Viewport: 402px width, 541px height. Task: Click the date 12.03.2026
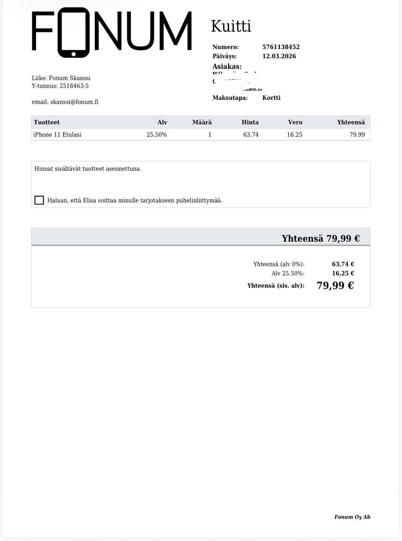coord(279,56)
